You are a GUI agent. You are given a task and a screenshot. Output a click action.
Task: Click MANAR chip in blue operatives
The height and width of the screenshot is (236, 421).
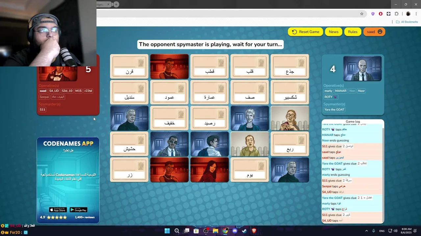click(341, 91)
